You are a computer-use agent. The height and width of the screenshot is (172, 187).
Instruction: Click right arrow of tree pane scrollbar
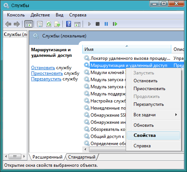(x=24, y=156)
